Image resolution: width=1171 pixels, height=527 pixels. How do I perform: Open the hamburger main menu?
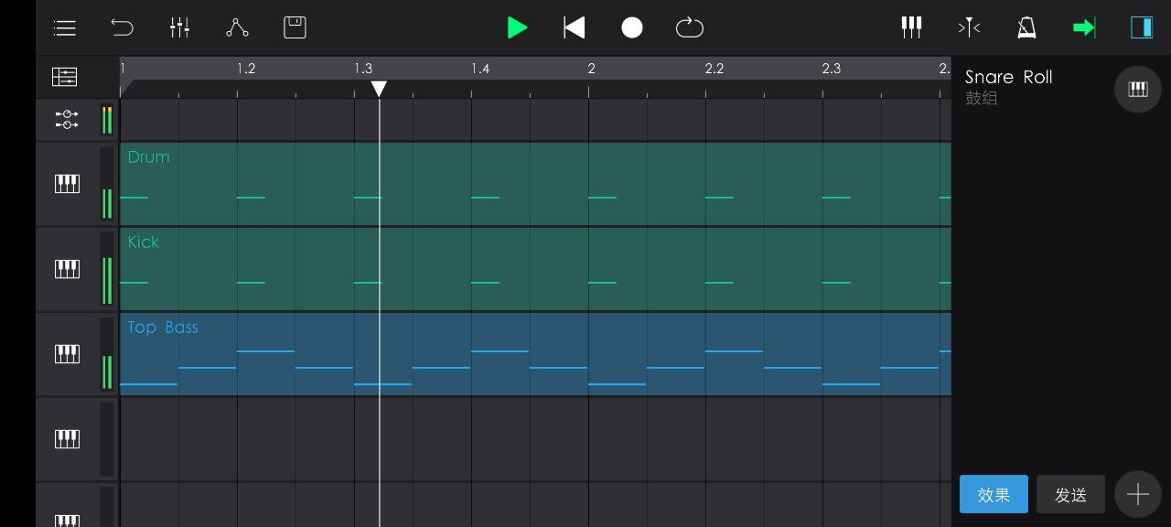click(65, 28)
